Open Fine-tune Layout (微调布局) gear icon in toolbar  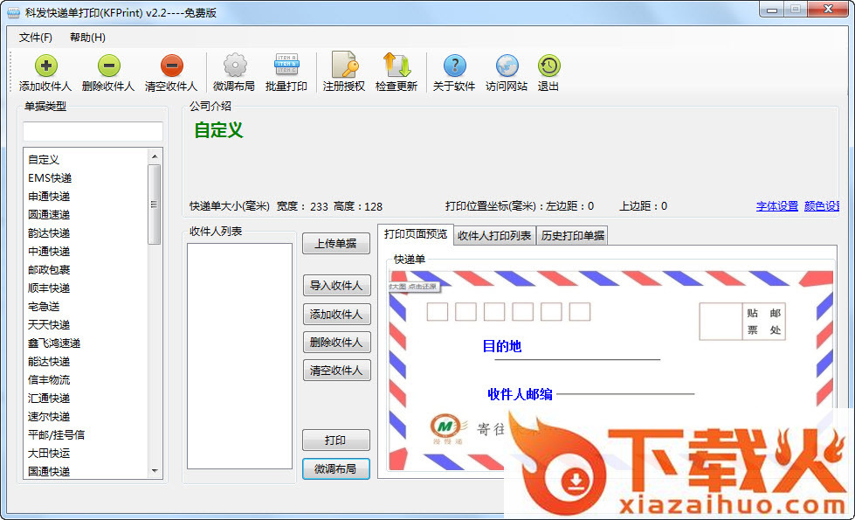(x=234, y=66)
